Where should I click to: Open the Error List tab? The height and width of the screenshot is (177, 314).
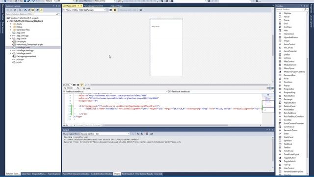click(158, 174)
